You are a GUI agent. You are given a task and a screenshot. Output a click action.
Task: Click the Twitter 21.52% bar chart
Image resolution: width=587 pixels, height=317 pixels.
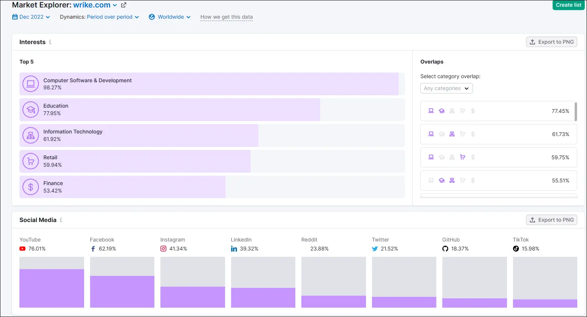tap(404, 282)
